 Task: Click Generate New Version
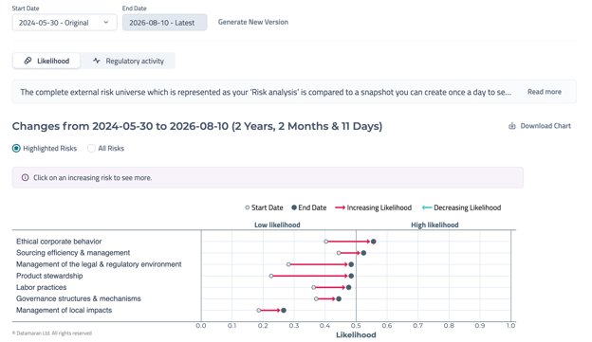pos(253,22)
